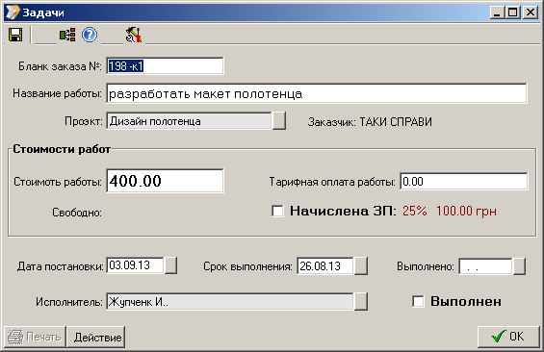The width and height of the screenshot is (544, 352).
Task: Open the Срок выполнения date picker
Action: [361, 266]
